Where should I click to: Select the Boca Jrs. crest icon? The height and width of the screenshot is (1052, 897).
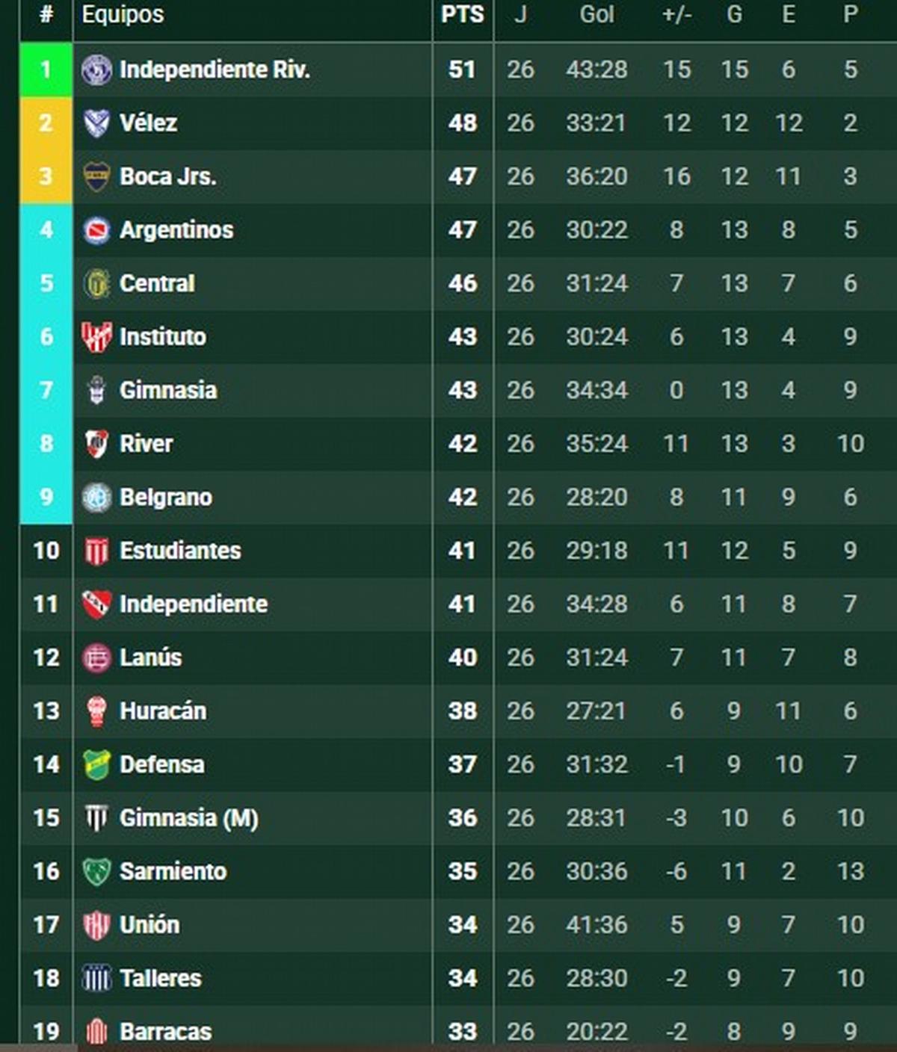pos(96,177)
